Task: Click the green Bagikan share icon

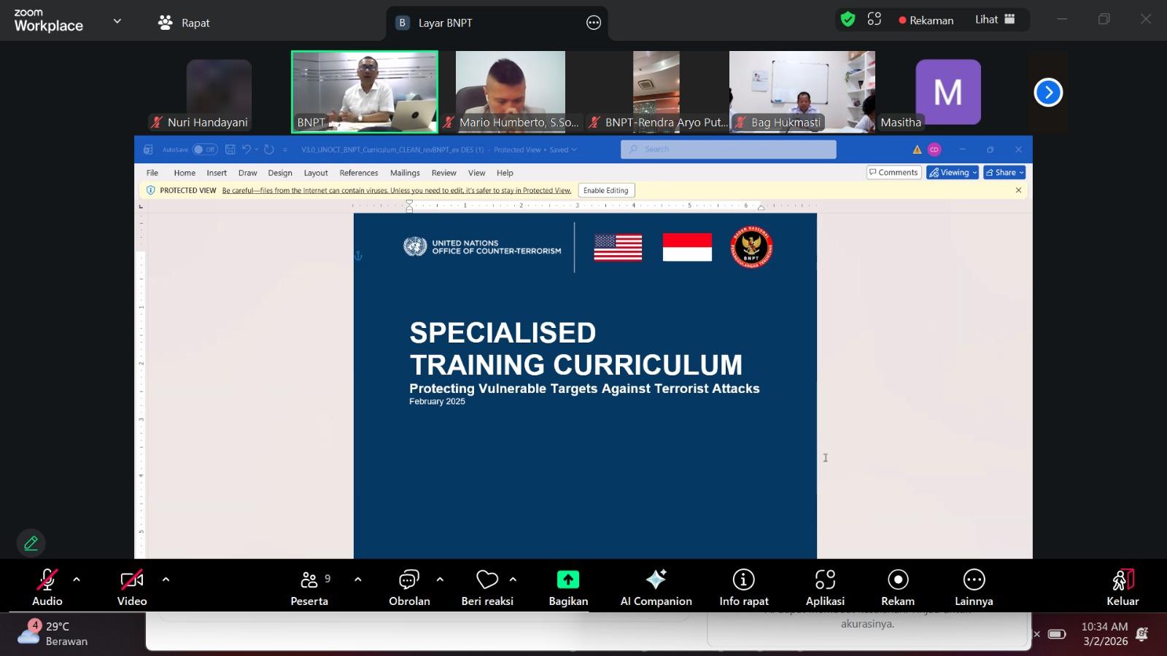Action: [567, 579]
